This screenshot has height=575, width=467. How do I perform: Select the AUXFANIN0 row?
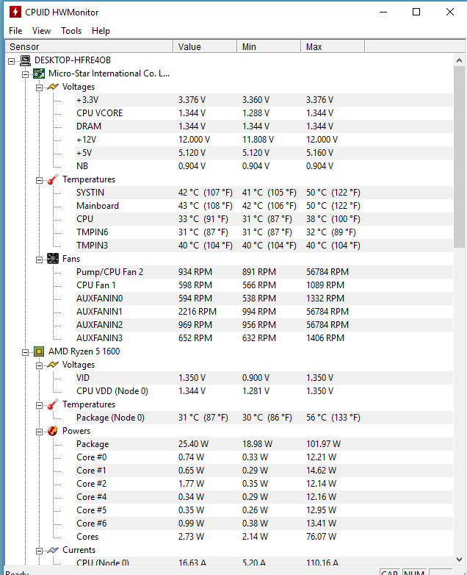click(x=264, y=298)
